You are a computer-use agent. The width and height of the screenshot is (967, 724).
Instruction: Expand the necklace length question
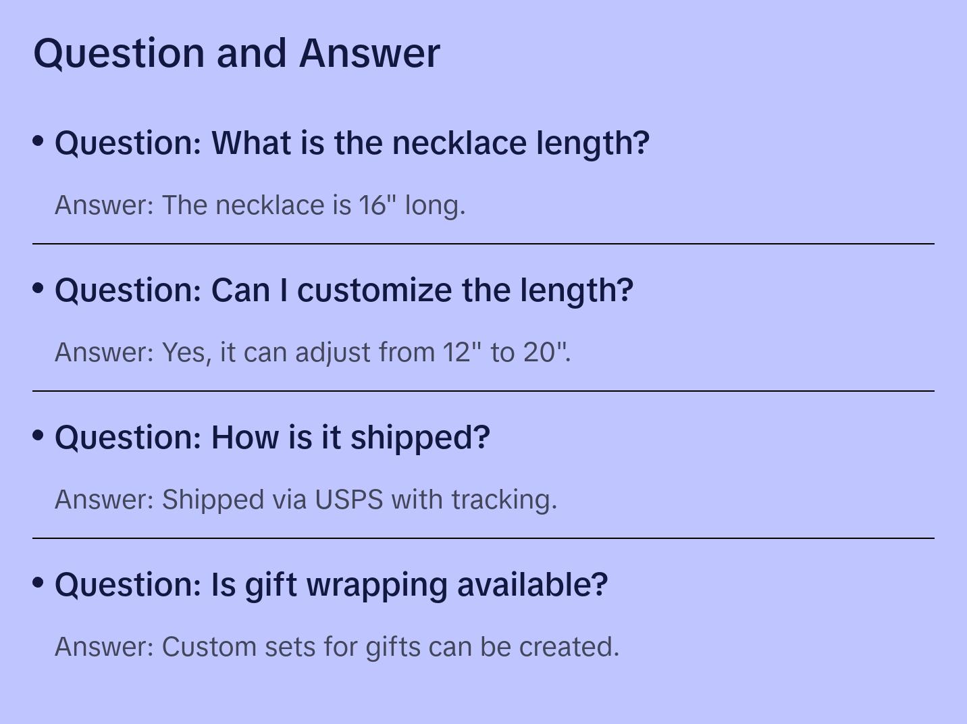click(x=352, y=143)
